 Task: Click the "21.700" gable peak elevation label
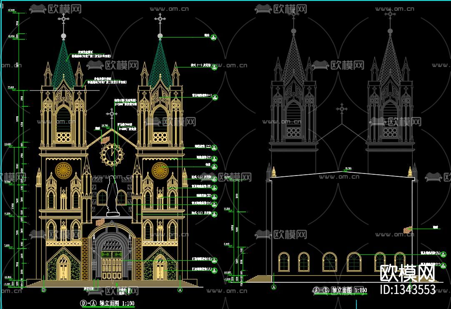tap(105, 126)
